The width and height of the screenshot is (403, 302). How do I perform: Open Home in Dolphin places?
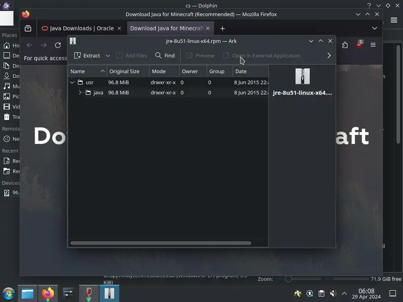[11, 46]
